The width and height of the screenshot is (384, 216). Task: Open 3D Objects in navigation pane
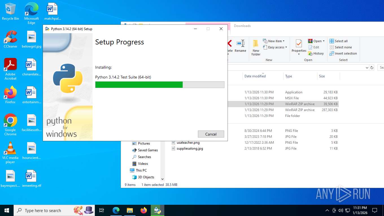tap(143, 177)
